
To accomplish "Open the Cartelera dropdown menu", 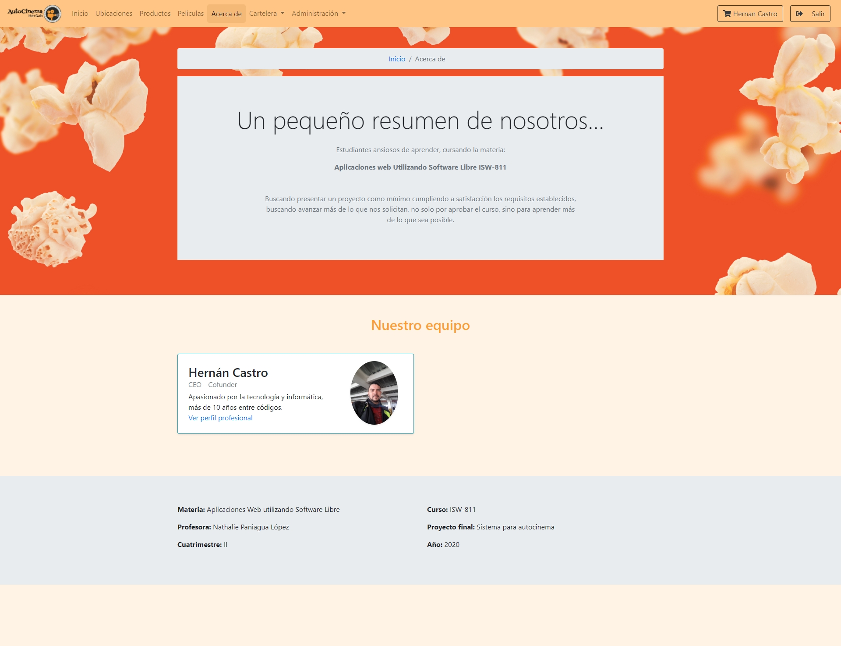I will point(266,13).
